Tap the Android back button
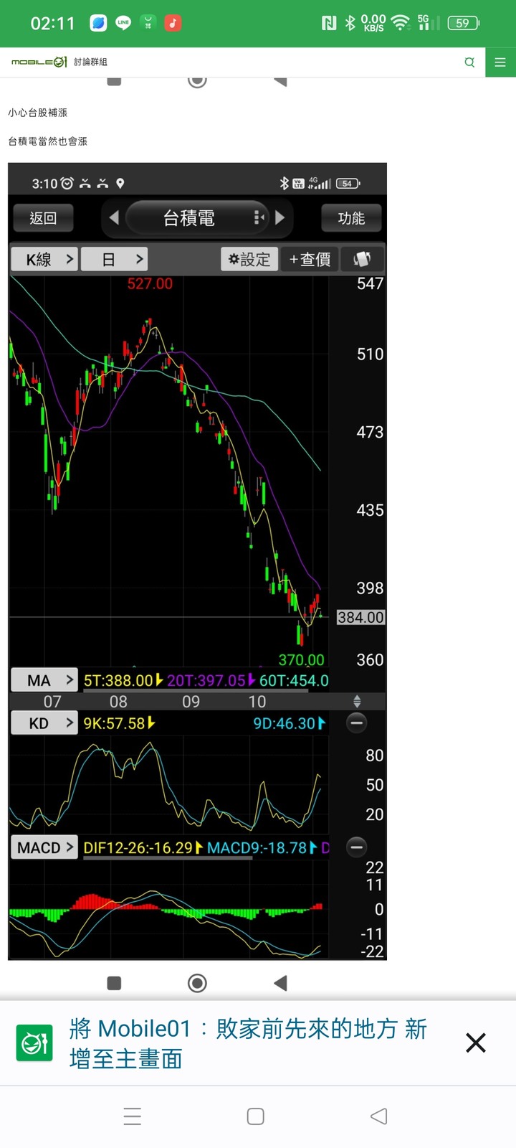The height and width of the screenshot is (1148, 516). pos(379,1116)
